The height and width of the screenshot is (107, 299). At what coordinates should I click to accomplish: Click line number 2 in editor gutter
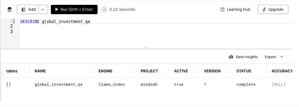click(11, 26)
